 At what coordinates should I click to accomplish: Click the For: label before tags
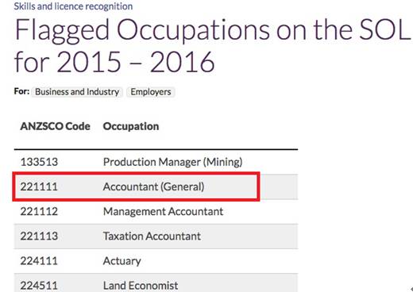(21, 91)
